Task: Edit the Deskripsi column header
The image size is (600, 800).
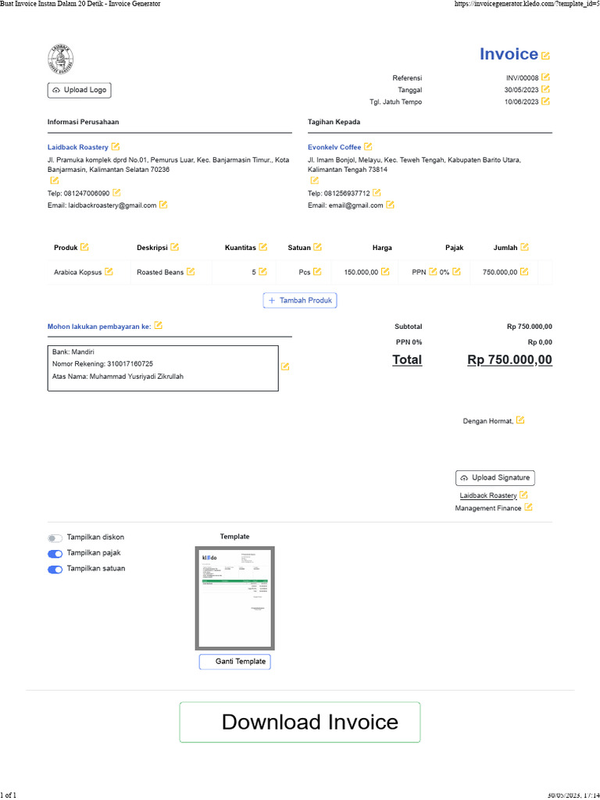Action: coord(174,247)
